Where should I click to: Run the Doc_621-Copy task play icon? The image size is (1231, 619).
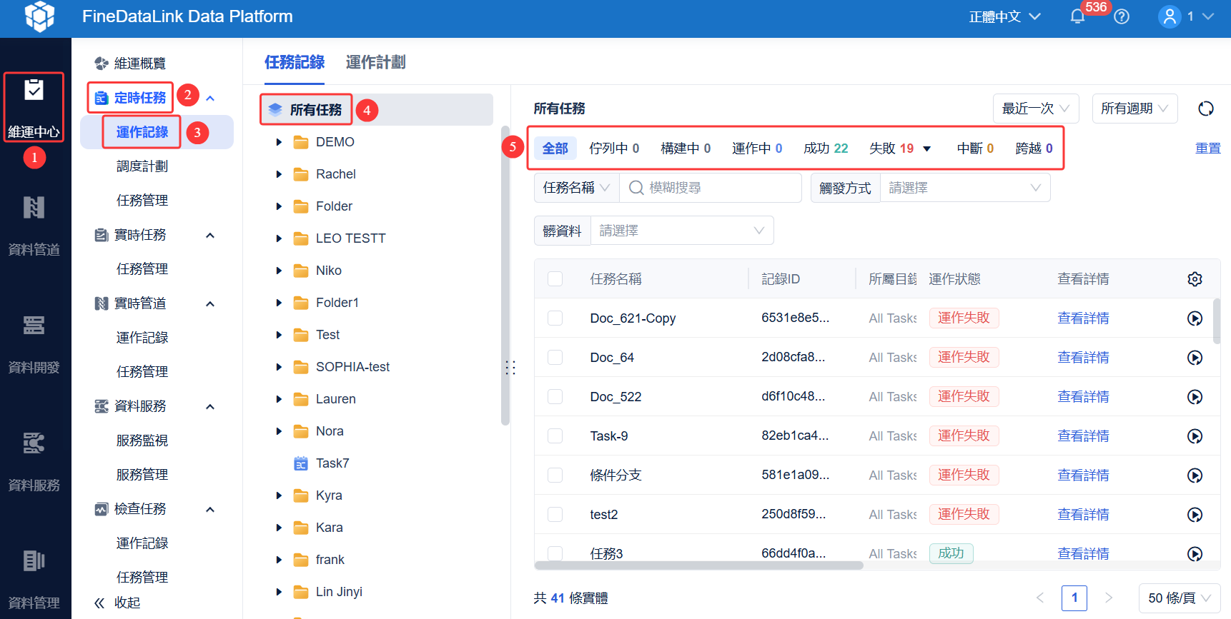pos(1195,318)
